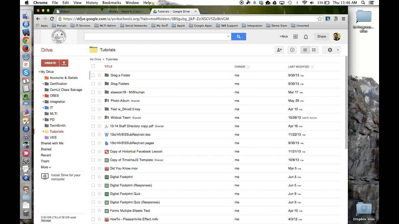Screen dimensions: 399x224
Task: Click the blue Drive search button
Action: tap(238, 37)
